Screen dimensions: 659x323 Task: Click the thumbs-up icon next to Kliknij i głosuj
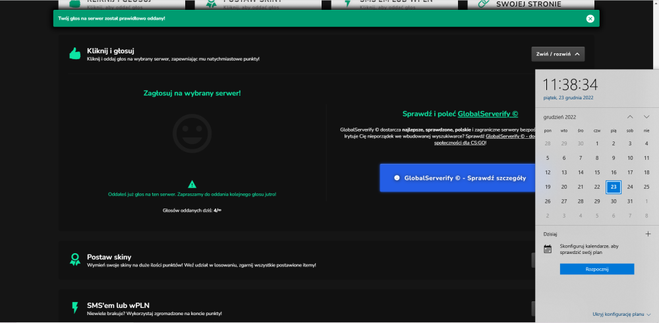[75, 54]
